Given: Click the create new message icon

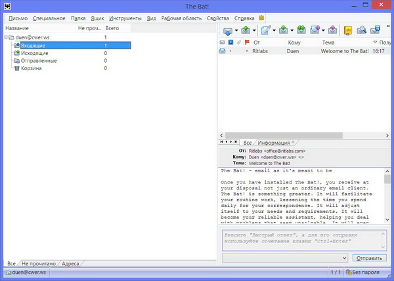Looking at the screenshot, I should [266, 30].
